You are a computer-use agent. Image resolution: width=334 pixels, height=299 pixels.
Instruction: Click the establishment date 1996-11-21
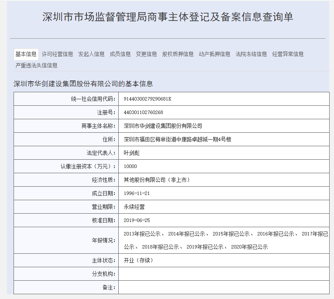[x=137, y=193]
